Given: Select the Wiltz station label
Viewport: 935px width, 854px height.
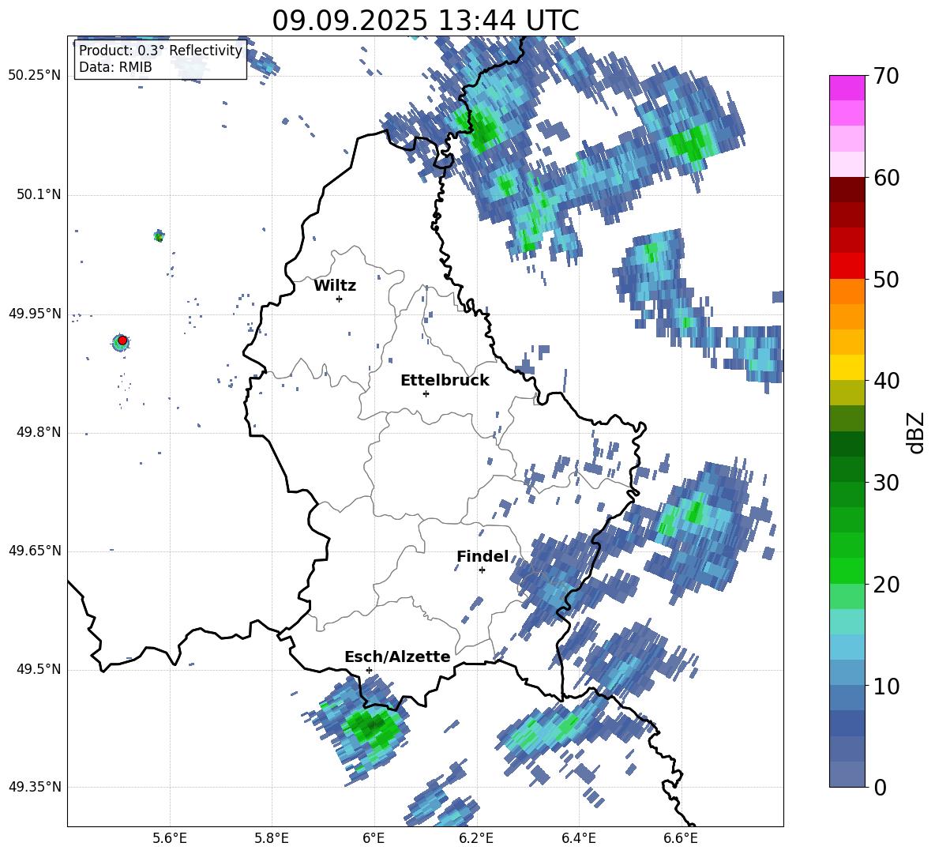Looking at the screenshot, I should click(335, 286).
